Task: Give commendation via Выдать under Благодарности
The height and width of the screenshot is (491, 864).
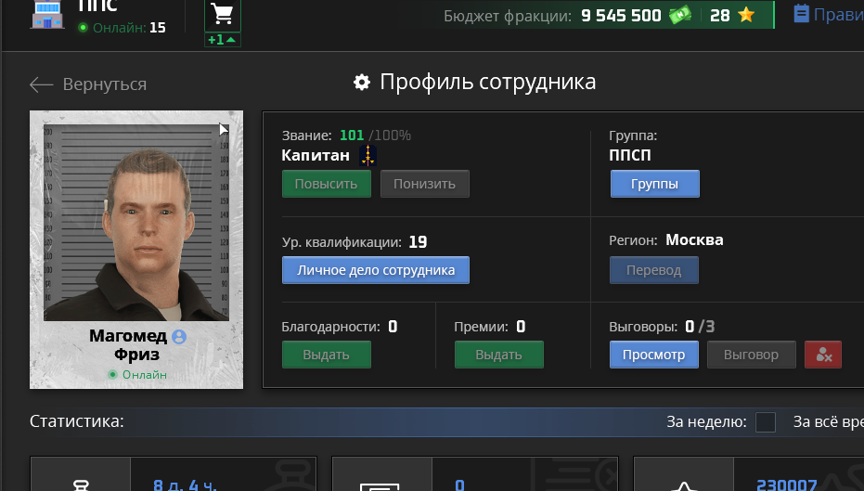Action: [327, 355]
